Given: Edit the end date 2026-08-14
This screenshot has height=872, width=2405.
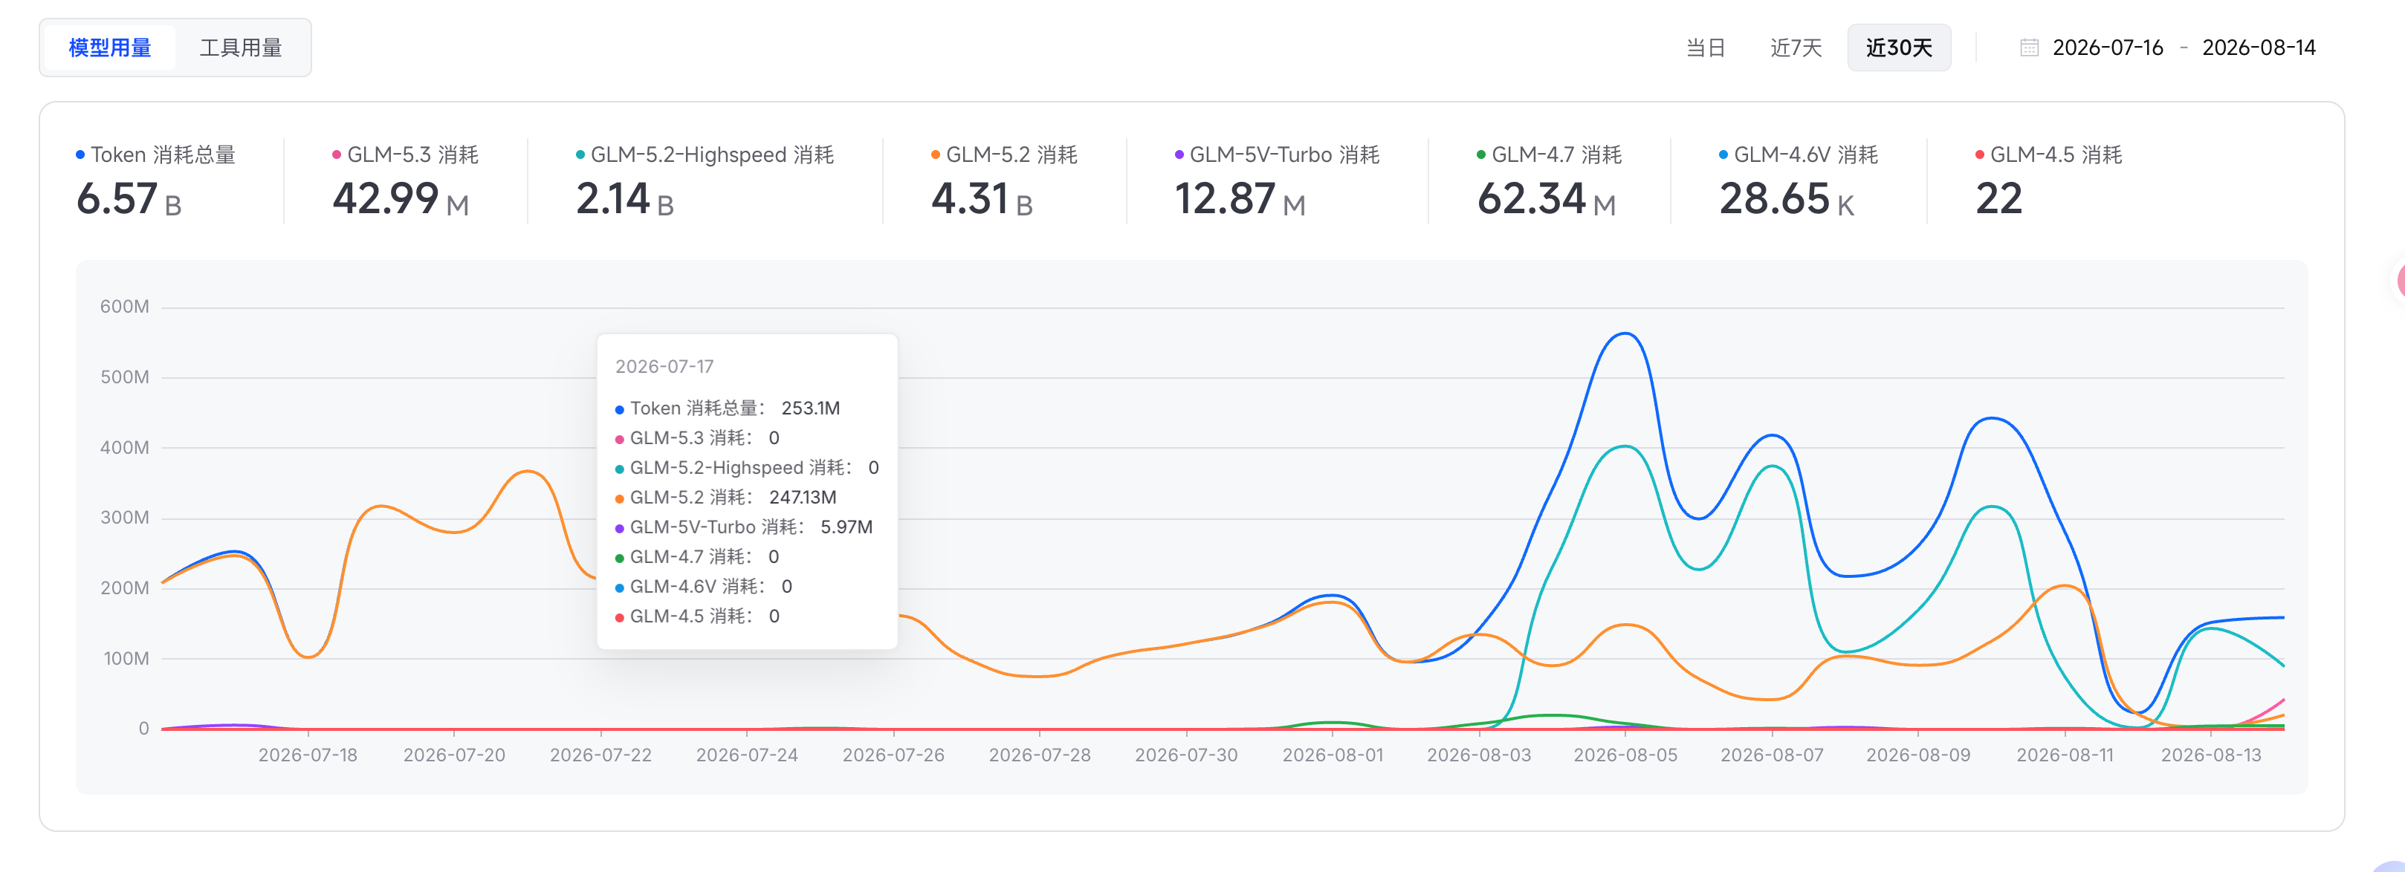Looking at the screenshot, I should click(2259, 48).
